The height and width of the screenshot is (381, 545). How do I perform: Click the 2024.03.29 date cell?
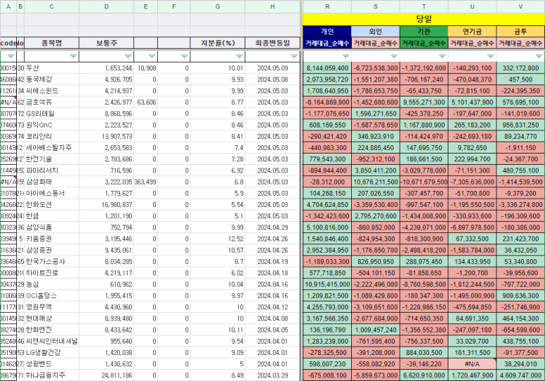click(272, 375)
